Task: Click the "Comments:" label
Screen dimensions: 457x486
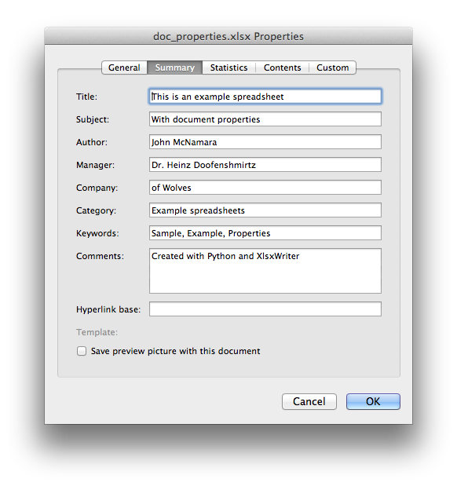Action: (x=100, y=256)
